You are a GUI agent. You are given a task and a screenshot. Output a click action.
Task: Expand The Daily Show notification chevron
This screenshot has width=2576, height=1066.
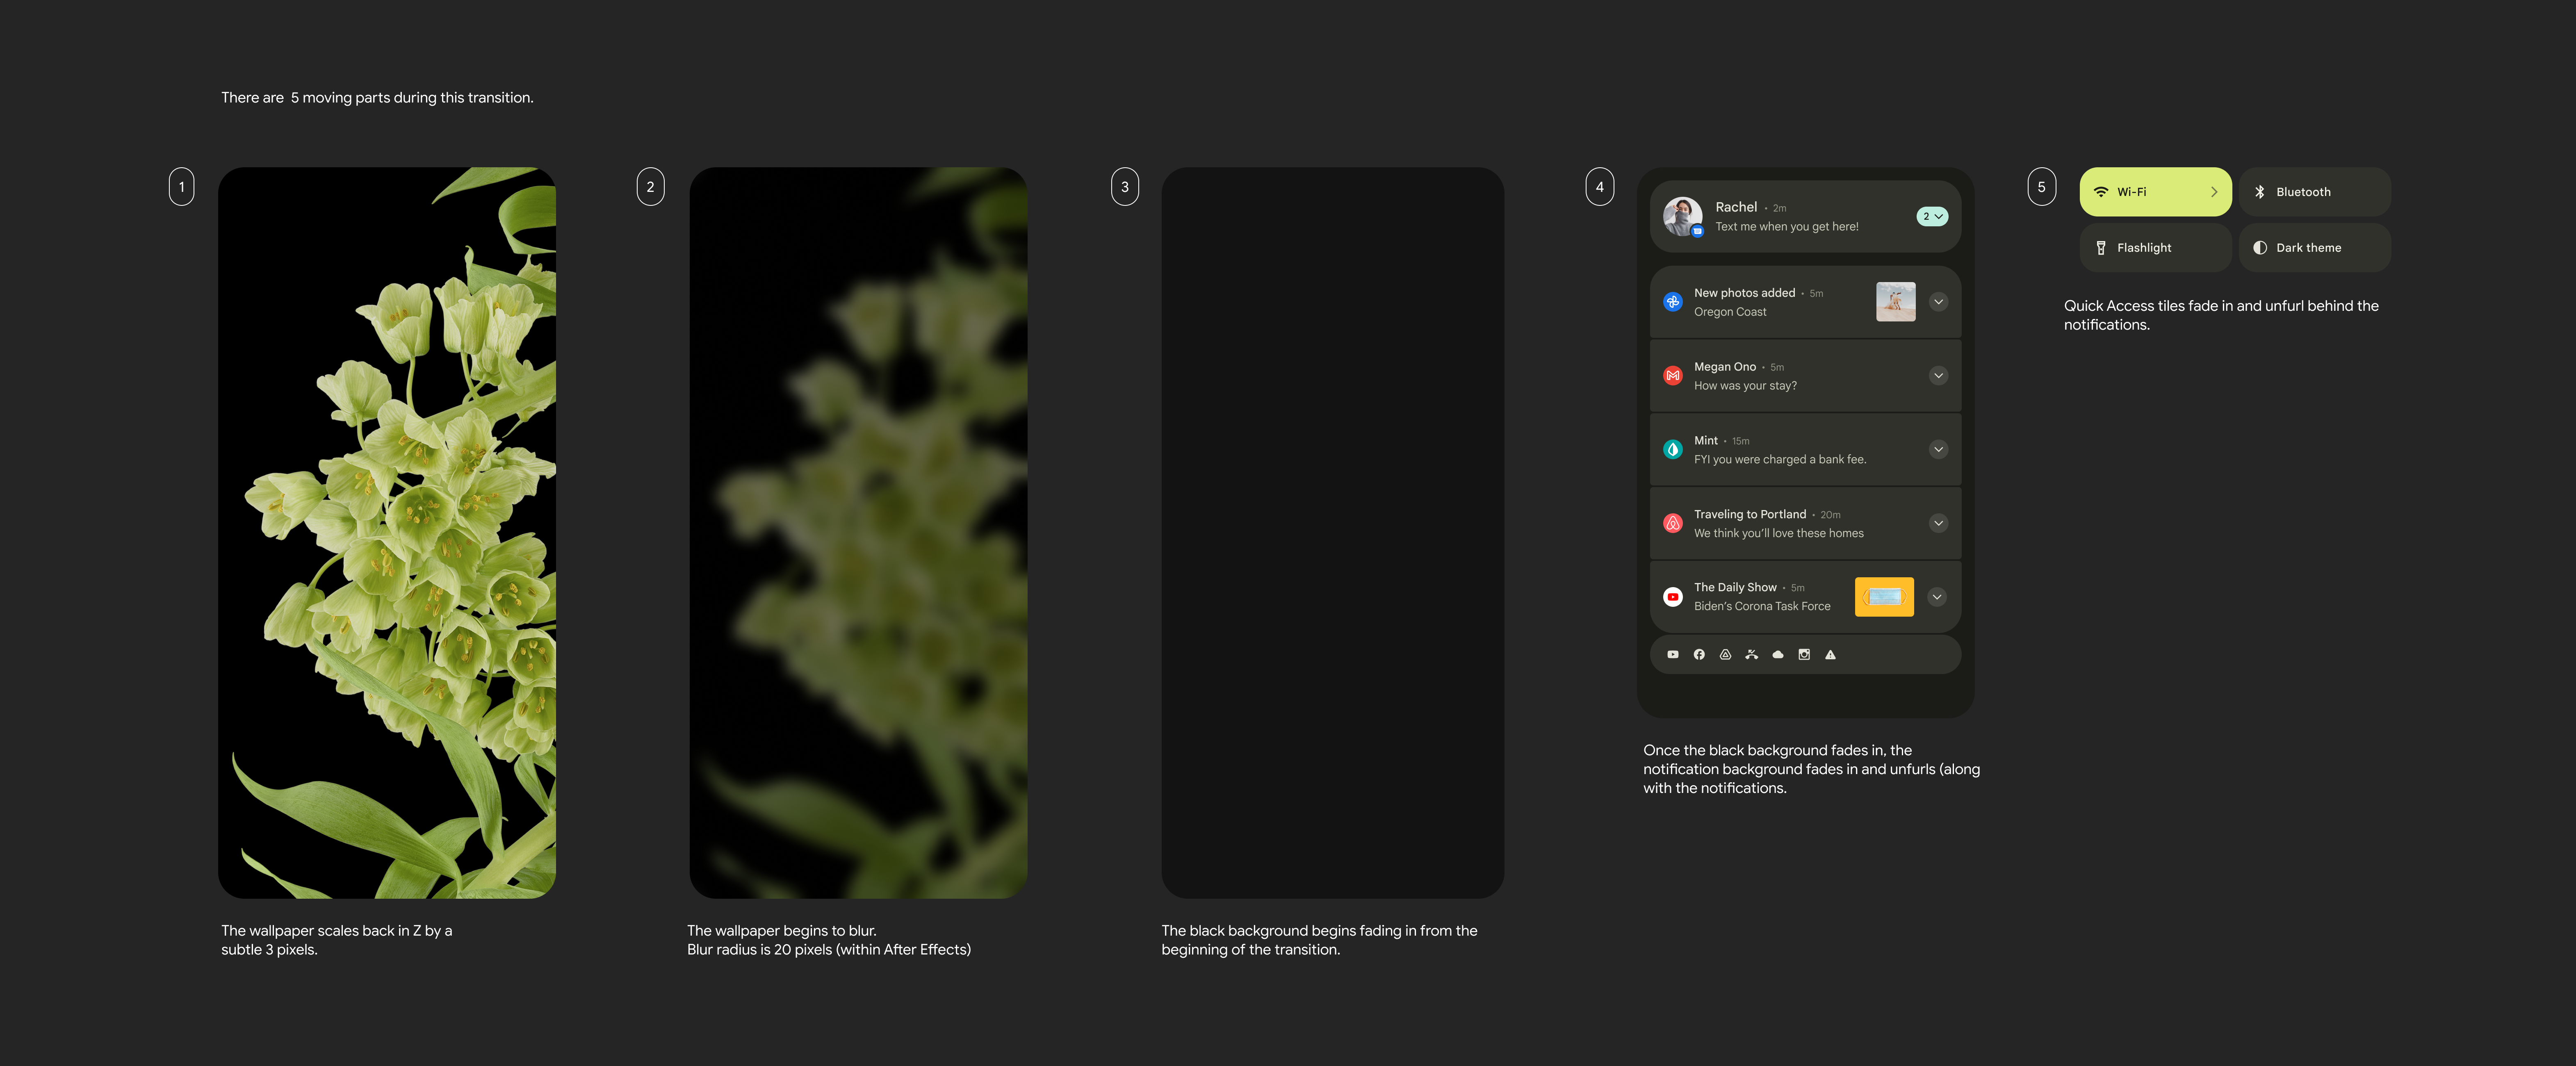pos(1937,597)
